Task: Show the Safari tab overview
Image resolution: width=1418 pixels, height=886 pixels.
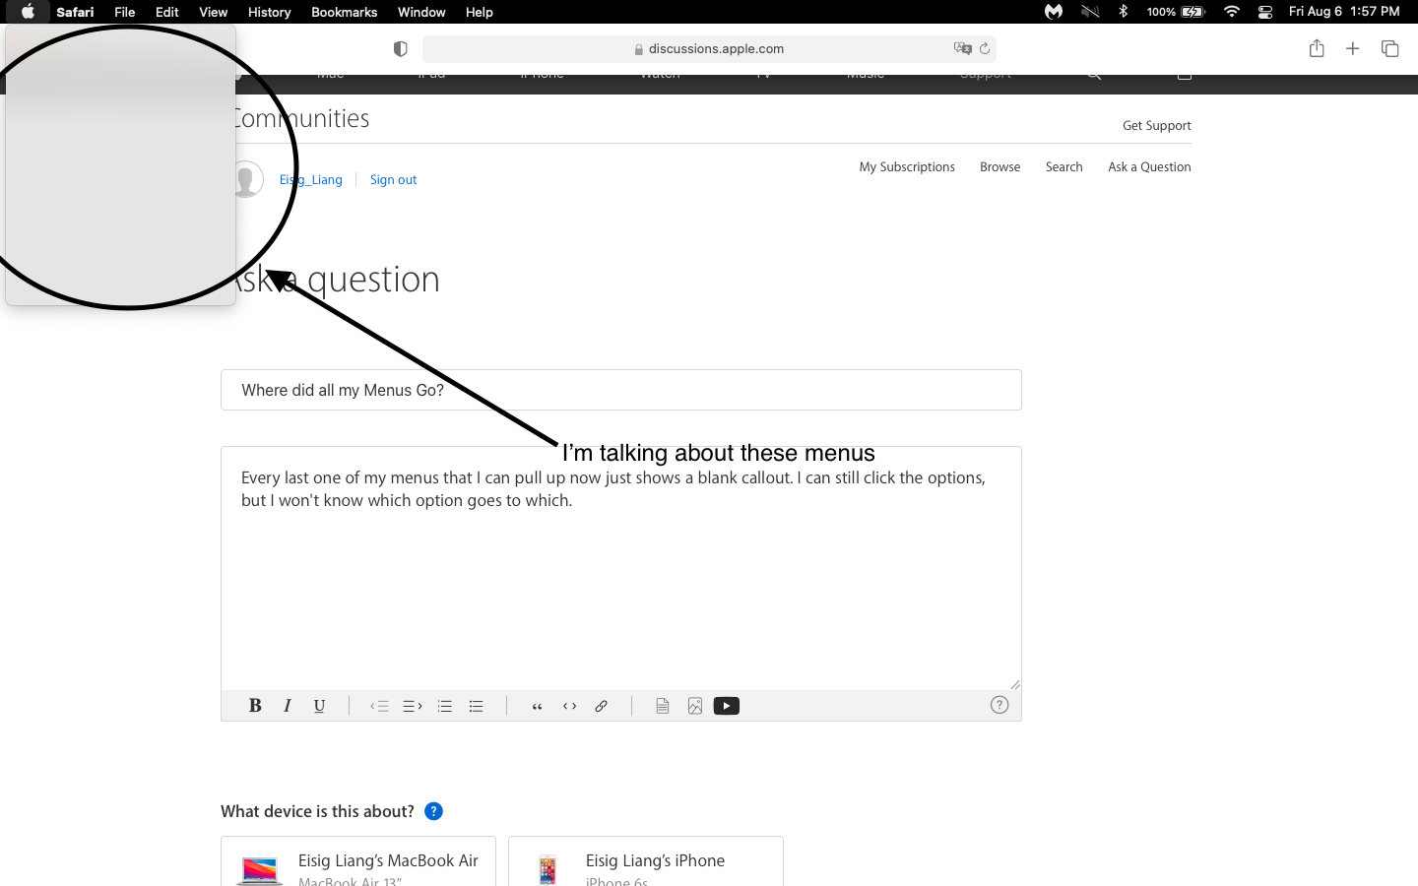Action: click(1390, 48)
